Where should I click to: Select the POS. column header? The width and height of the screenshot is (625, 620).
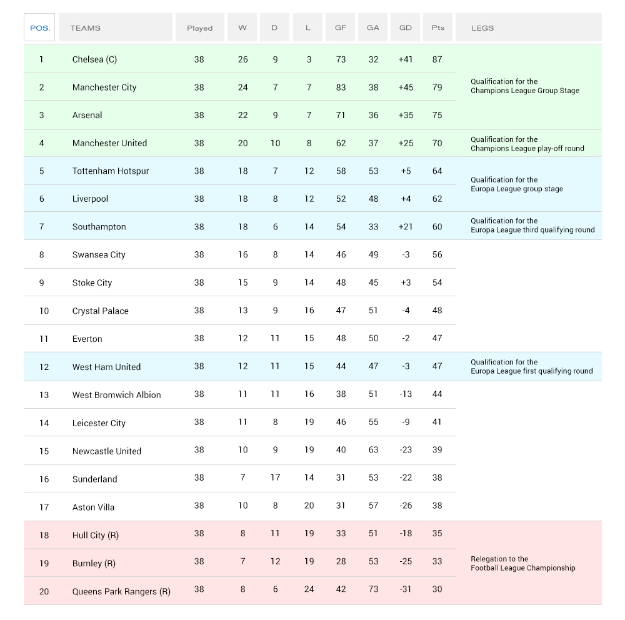[39, 28]
